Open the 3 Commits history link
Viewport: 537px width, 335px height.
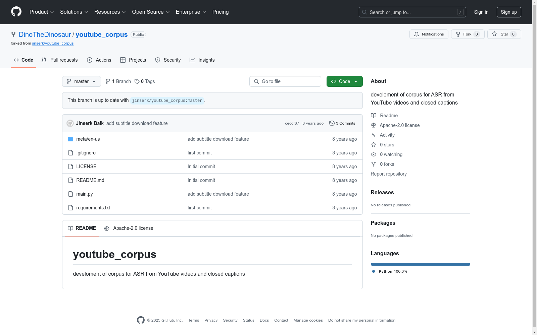click(x=342, y=123)
